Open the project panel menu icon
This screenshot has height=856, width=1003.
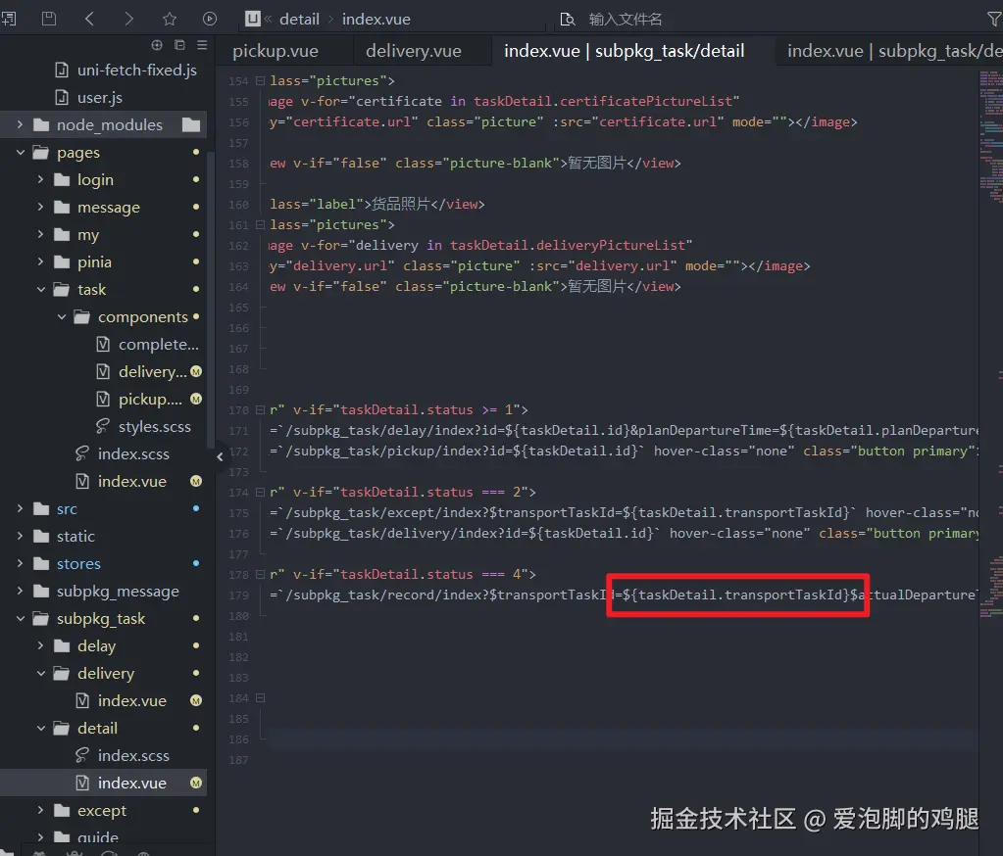coord(202,45)
